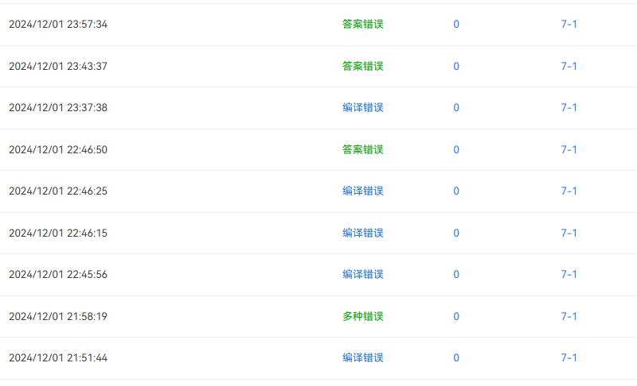Image resolution: width=637 pixels, height=386 pixels.
Task: Open 答案错误 status for 23:43:37 submission
Action: [x=363, y=67]
